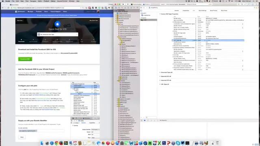Collapse Custom iOS Target Properties section

[x=160, y=14]
